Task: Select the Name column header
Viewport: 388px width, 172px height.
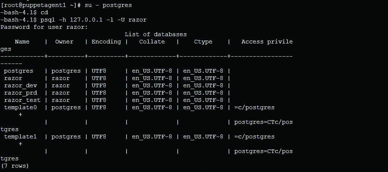Action: coord(22,42)
